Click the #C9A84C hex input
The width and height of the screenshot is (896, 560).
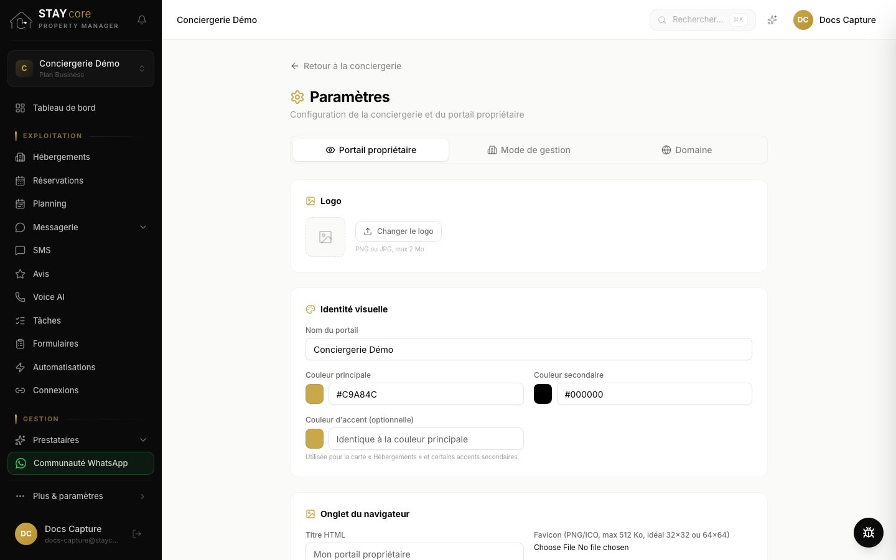pos(426,394)
